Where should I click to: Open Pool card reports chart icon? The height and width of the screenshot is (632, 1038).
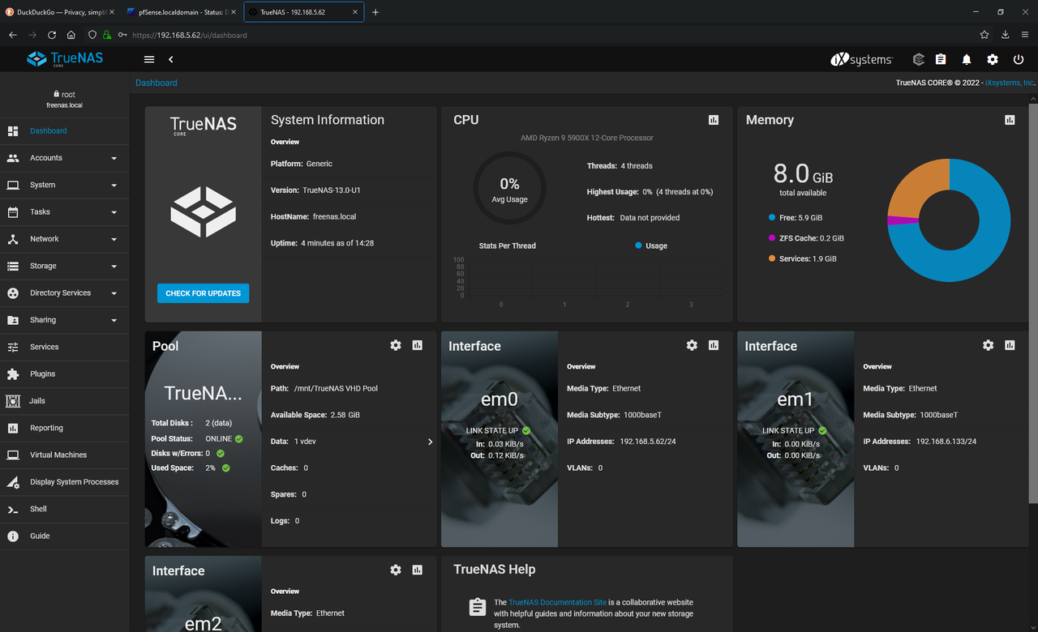(x=418, y=345)
